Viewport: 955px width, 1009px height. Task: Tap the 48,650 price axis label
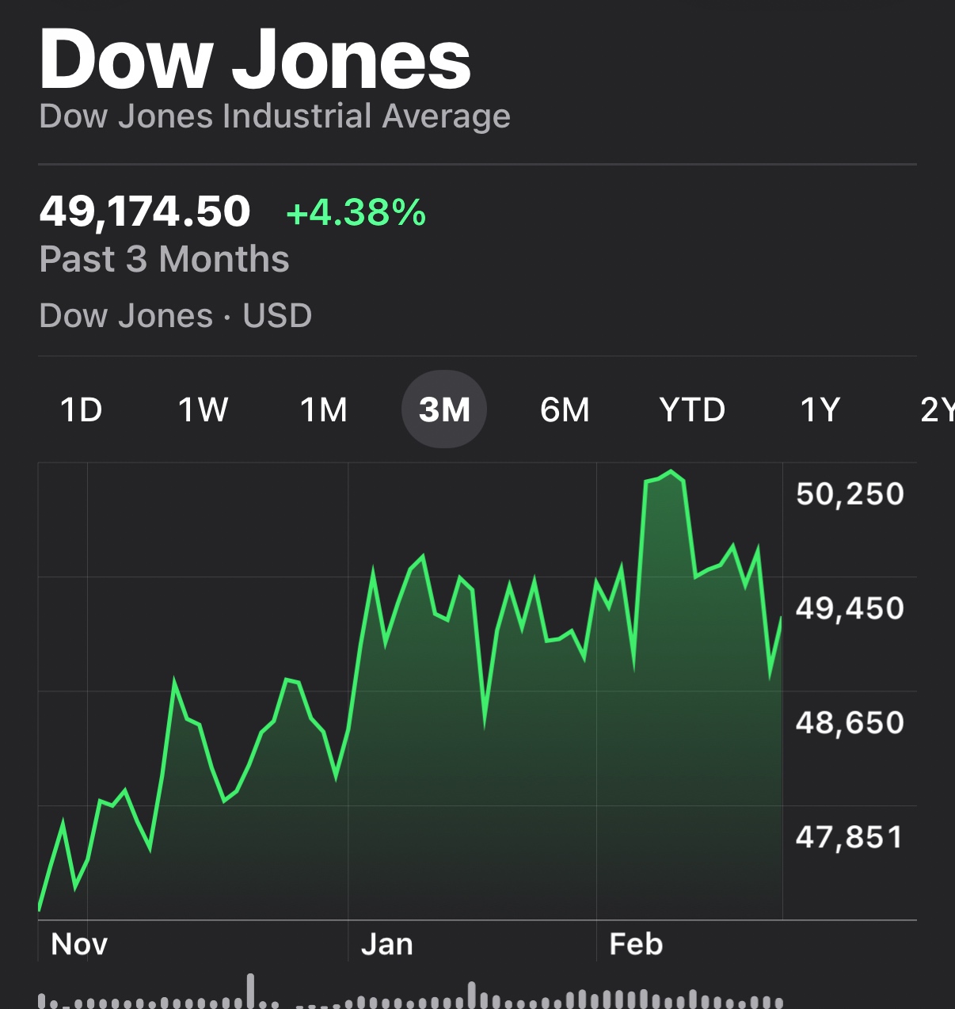[850, 723]
